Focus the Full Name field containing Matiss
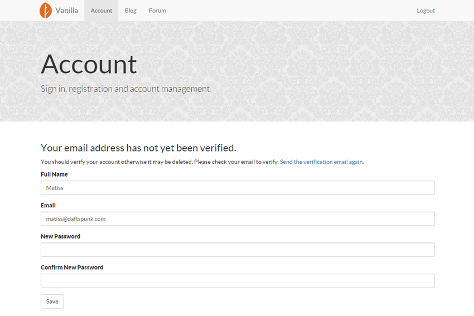 [238, 188]
